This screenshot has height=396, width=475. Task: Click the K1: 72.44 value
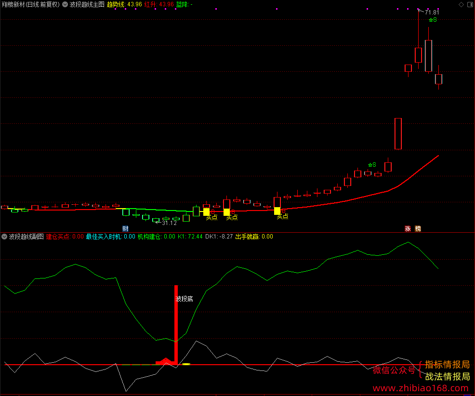click(x=190, y=237)
